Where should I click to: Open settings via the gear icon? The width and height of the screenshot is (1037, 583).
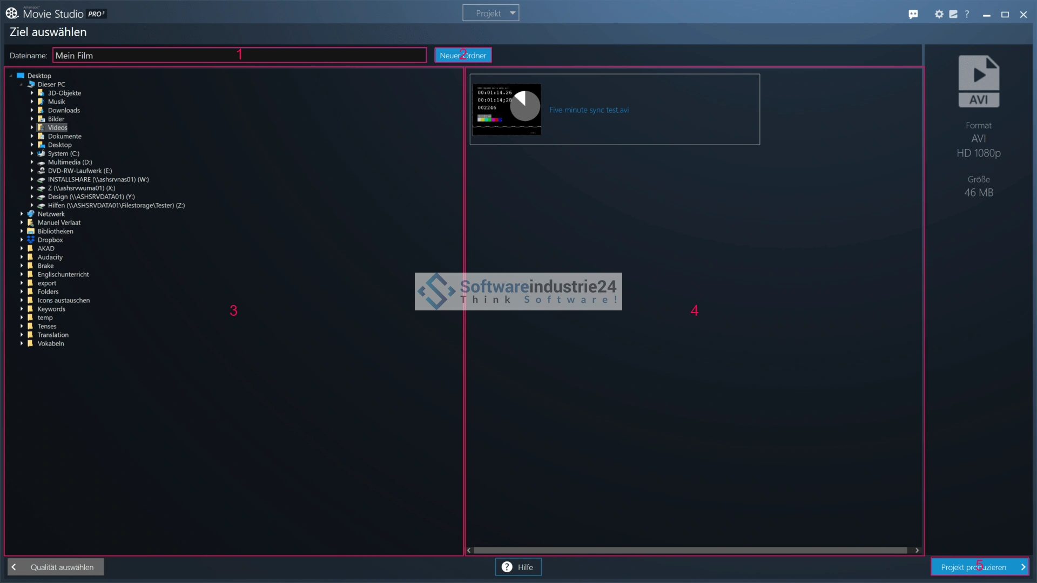pos(939,15)
